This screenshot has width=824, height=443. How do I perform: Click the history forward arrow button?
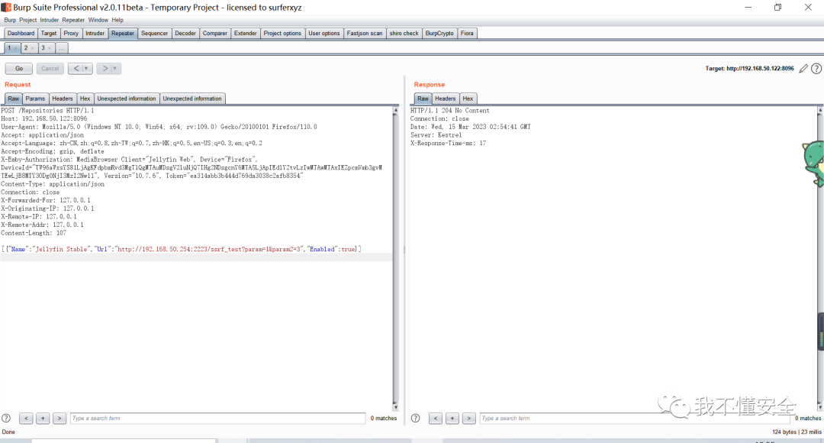(x=105, y=69)
